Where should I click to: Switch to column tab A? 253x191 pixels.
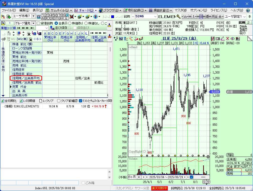pos(45,33)
